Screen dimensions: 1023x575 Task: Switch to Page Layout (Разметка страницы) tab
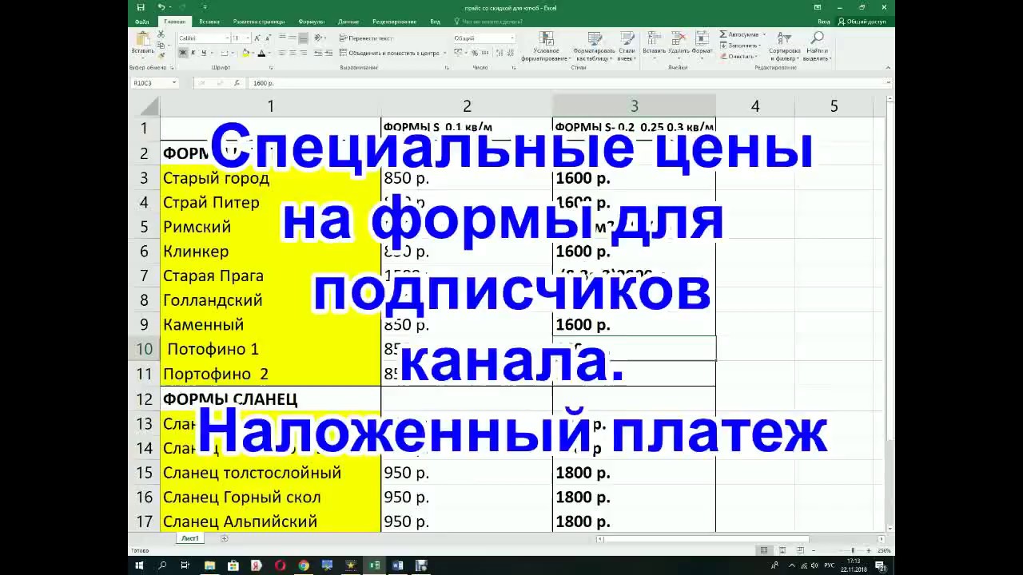(259, 22)
